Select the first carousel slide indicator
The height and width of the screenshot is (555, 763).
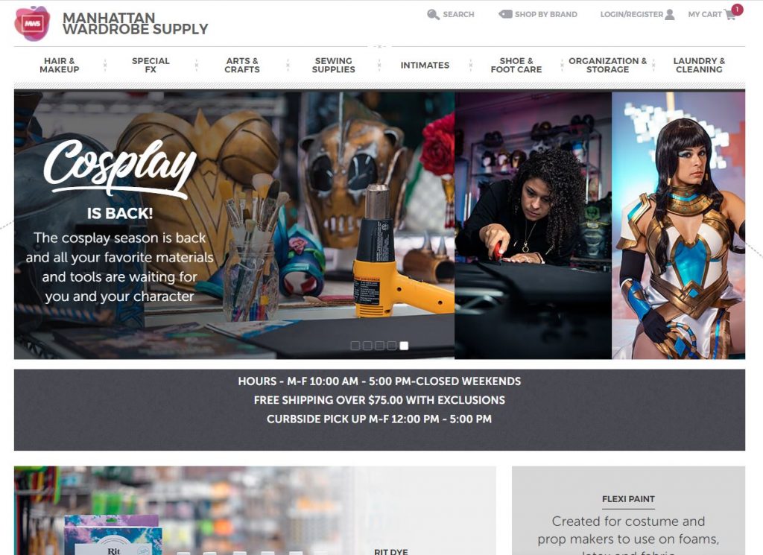click(355, 346)
